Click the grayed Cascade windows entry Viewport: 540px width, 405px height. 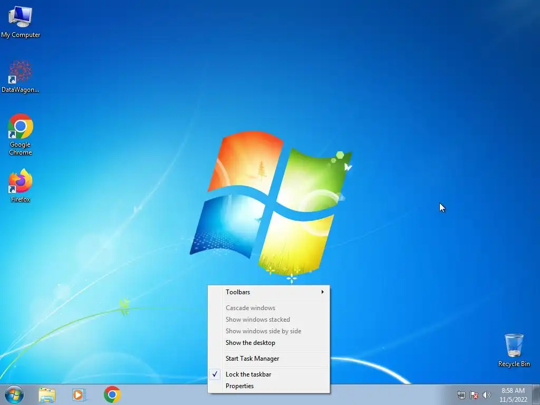pos(268,308)
